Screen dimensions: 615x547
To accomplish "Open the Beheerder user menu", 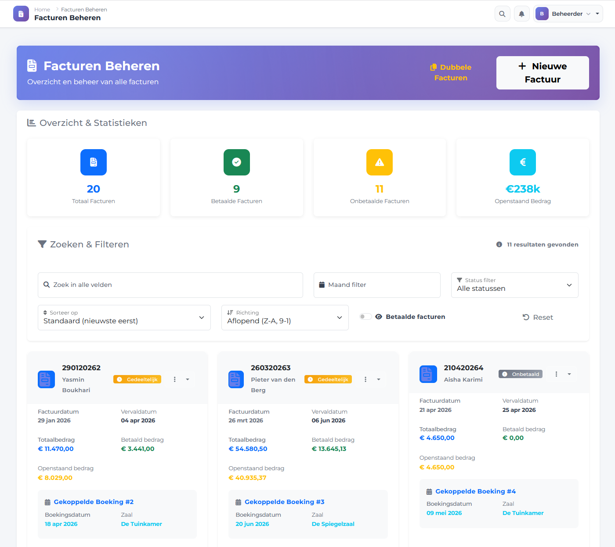I will 568,14.
